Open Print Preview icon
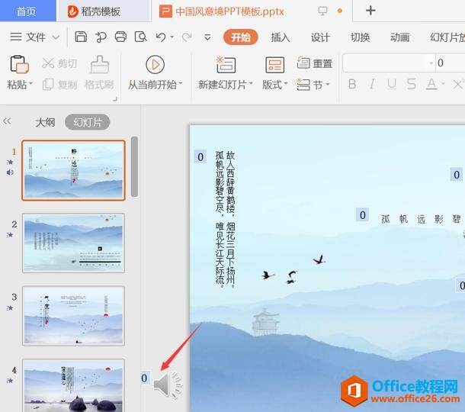 [x=140, y=37]
